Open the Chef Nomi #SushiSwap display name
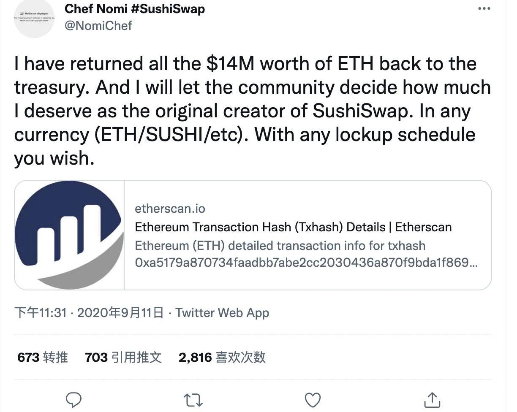 point(135,8)
